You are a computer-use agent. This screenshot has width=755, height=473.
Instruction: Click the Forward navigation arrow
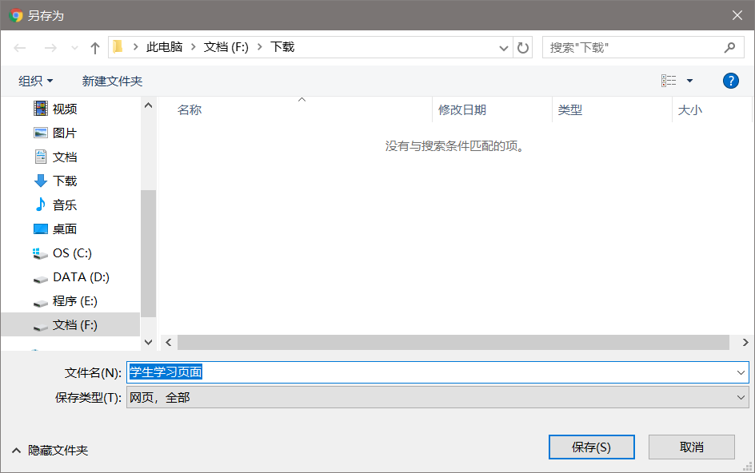click(x=50, y=48)
